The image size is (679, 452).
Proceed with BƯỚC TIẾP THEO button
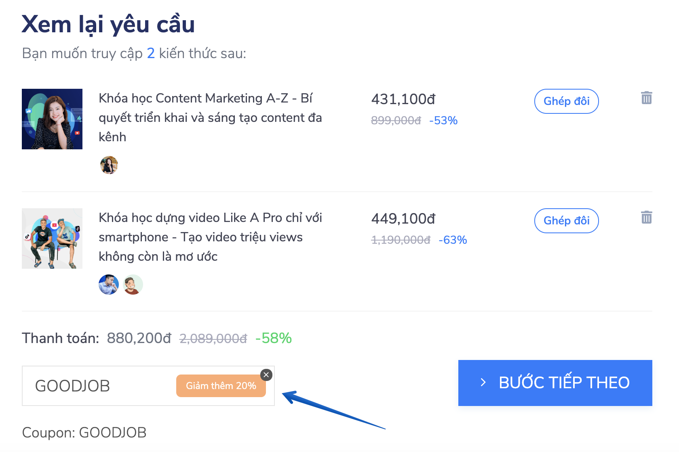click(555, 383)
